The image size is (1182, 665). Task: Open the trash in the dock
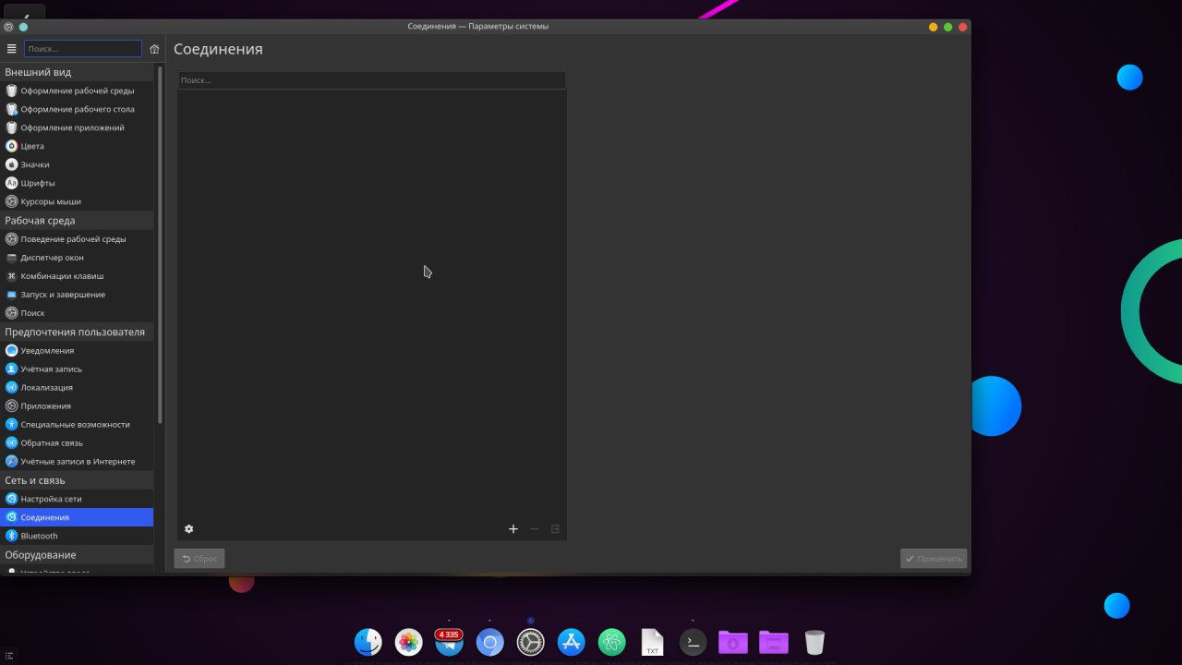click(x=814, y=642)
